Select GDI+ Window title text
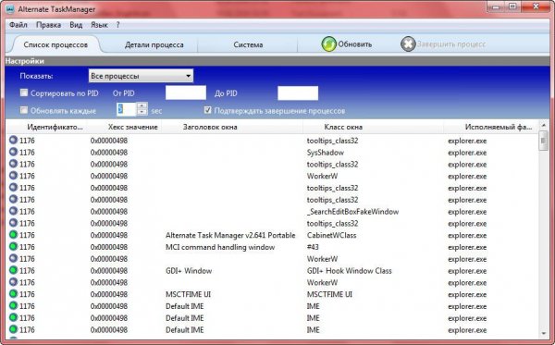The height and width of the screenshot is (345, 555). (189, 271)
